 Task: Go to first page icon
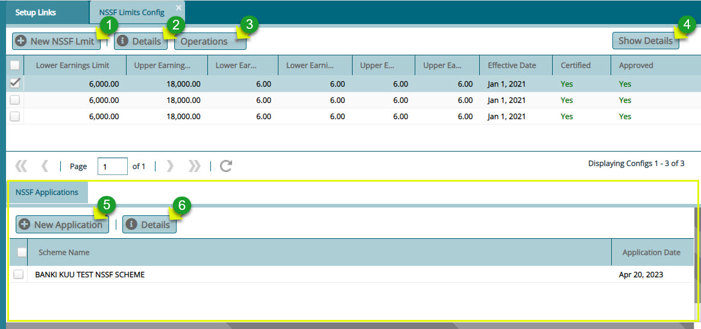[21, 167]
